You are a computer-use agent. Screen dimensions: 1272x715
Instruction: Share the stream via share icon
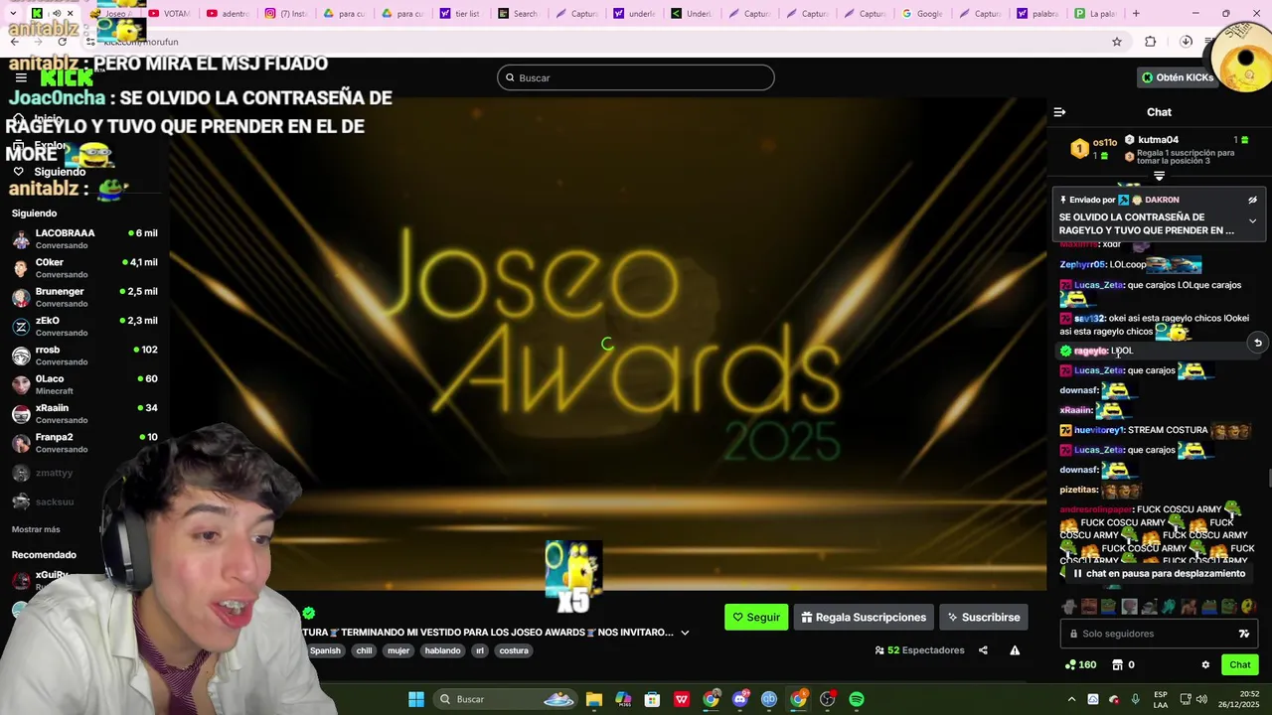983,650
